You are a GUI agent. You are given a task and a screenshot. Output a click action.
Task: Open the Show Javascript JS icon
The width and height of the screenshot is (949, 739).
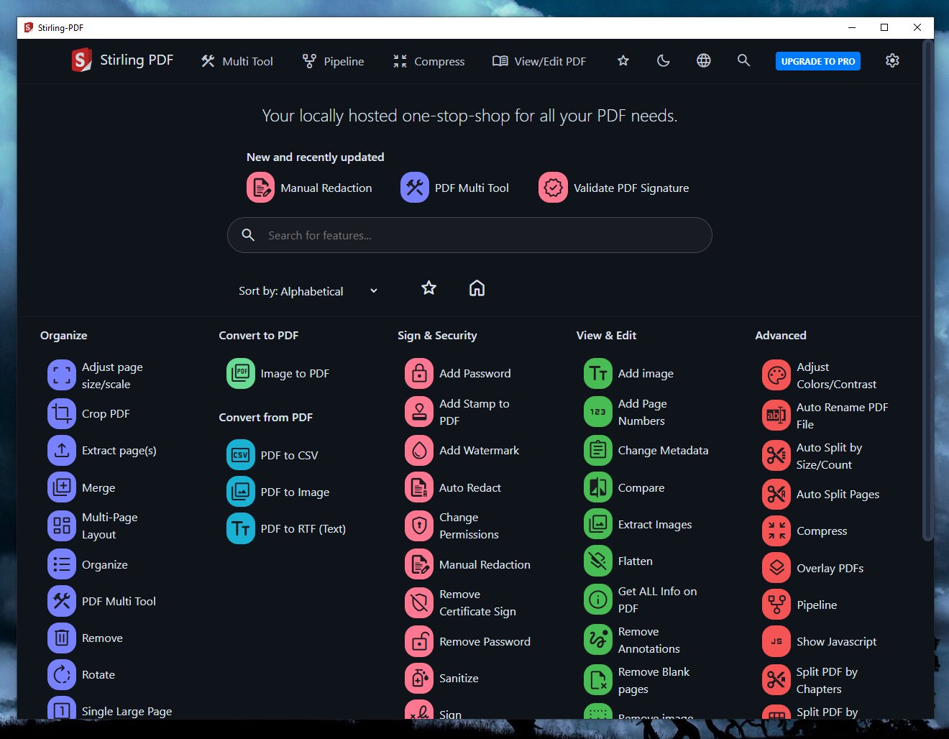tap(776, 641)
